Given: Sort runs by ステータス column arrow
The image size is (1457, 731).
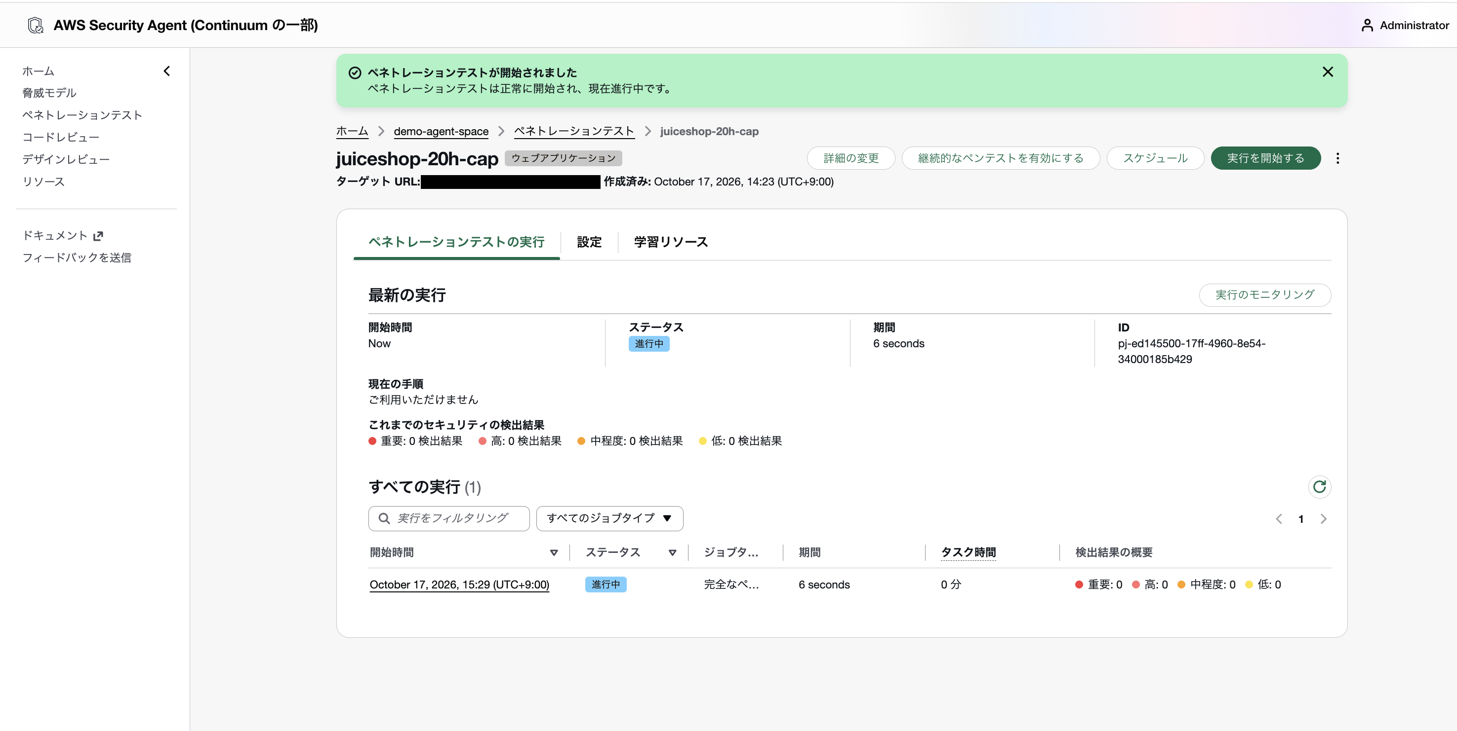Looking at the screenshot, I should click(x=672, y=553).
